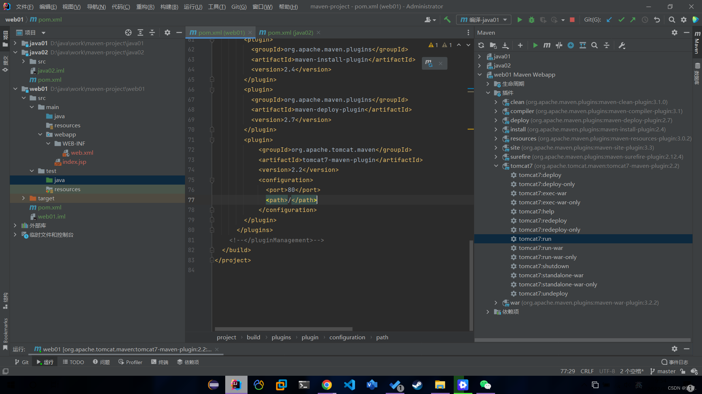Image resolution: width=702 pixels, height=394 pixels.
Task: Open Profiler tool window tab
Action: coord(130,362)
